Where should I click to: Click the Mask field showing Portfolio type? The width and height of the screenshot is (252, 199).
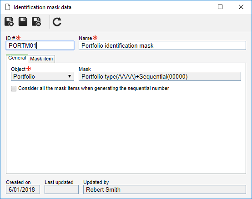[160, 76]
